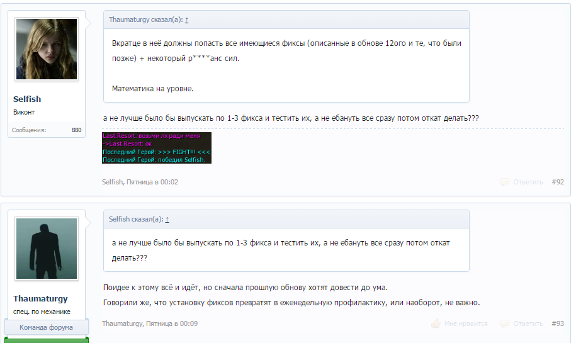Open Selfish's avatar picture
The width and height of the screenshot is (576, 343).
tap(46, 49)
